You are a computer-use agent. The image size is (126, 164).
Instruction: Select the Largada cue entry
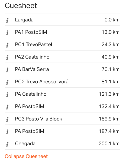62,19
